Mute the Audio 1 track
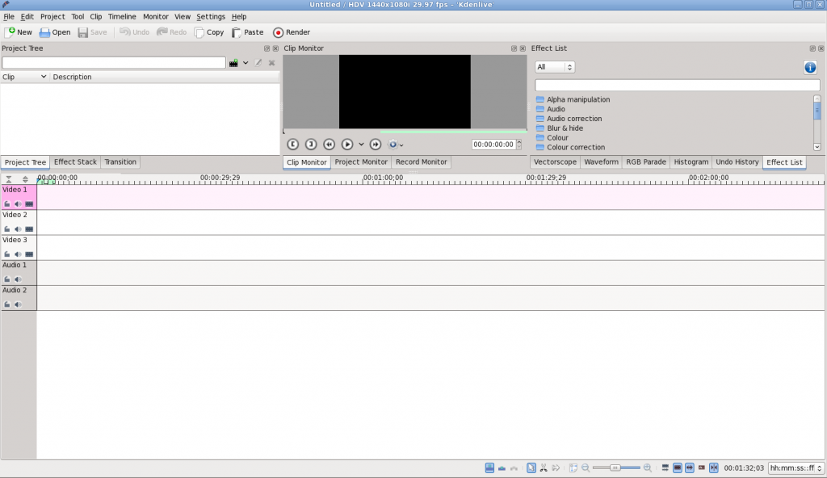 coord(17,278)
